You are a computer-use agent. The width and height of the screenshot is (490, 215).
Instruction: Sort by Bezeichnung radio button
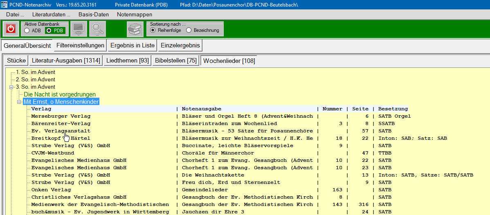pyautogui.click(x=189, y=30)
